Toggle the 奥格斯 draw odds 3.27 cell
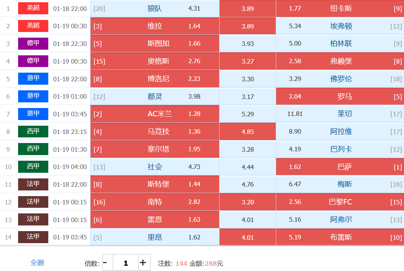 (x=247, y=61)
